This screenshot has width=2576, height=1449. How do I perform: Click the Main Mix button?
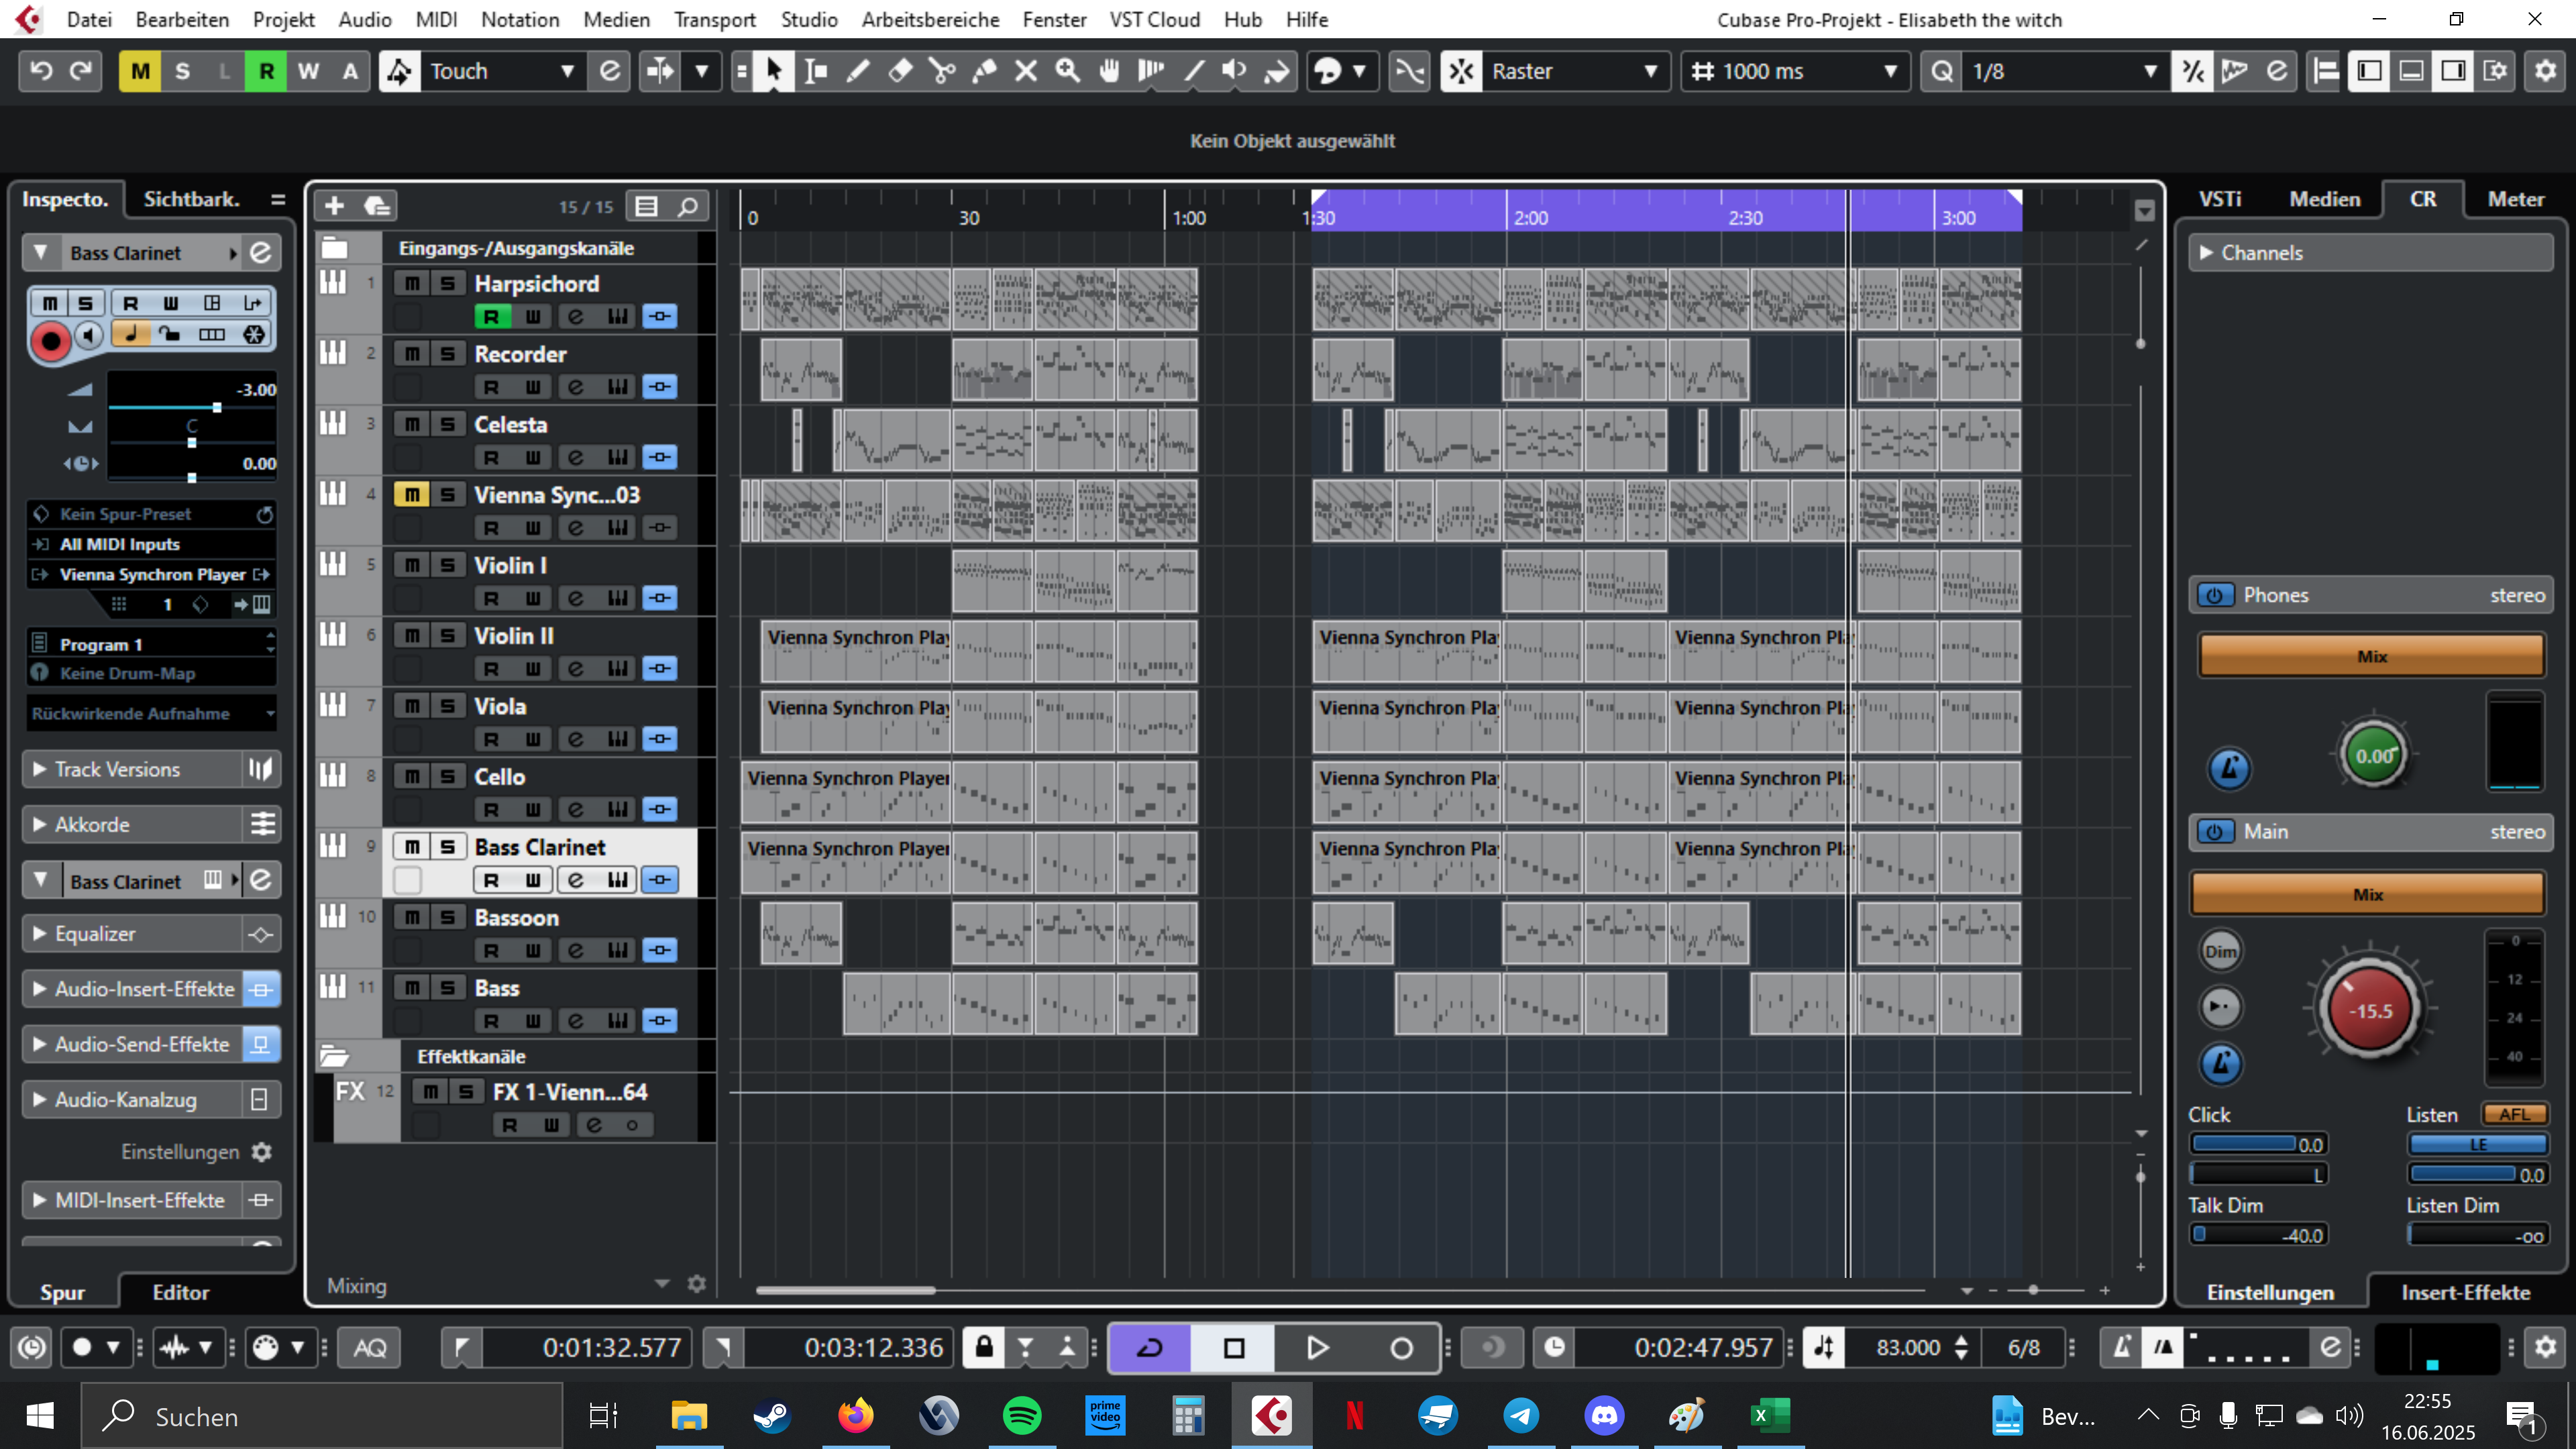coord(2367,894)
